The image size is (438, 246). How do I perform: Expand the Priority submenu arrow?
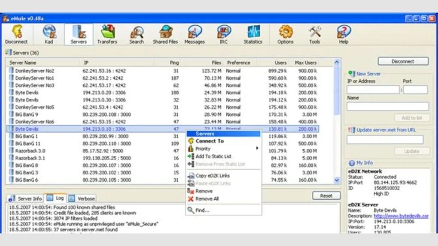(257, 148)
